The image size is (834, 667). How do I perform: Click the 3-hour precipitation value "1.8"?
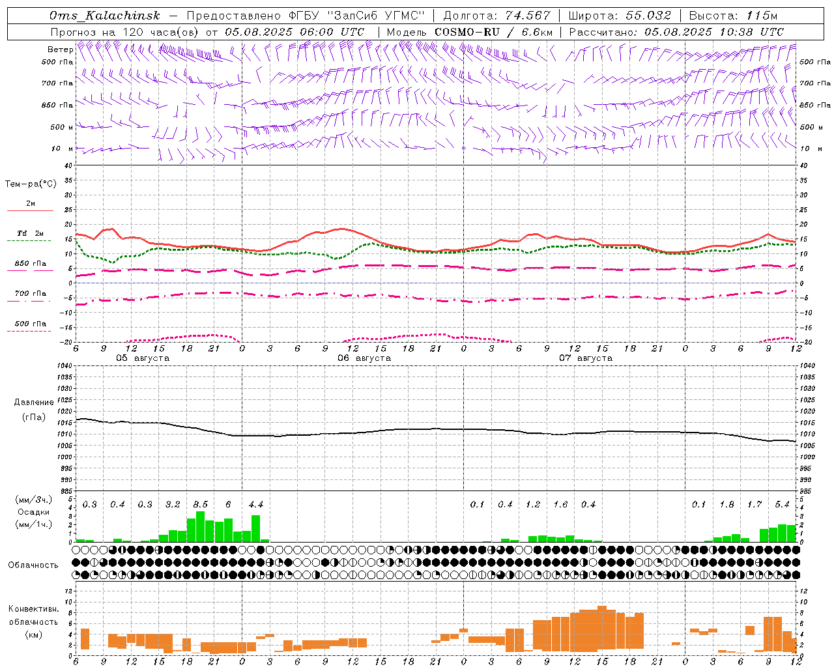(726, 505)
